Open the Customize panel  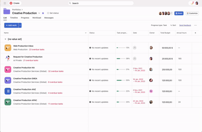(192, 13)
